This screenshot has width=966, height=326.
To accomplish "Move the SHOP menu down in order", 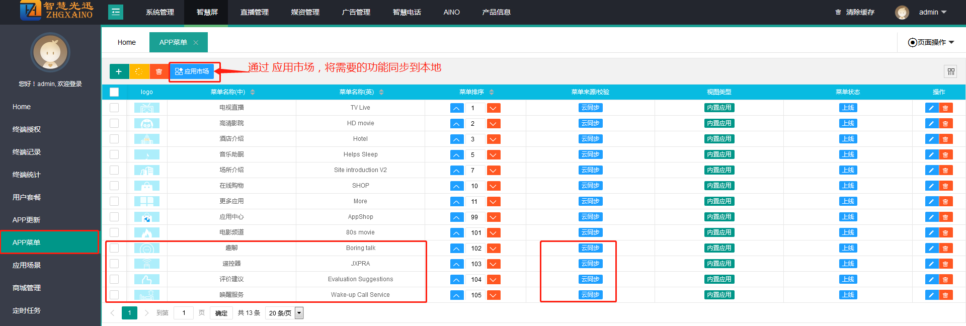I will coord(494,186).
